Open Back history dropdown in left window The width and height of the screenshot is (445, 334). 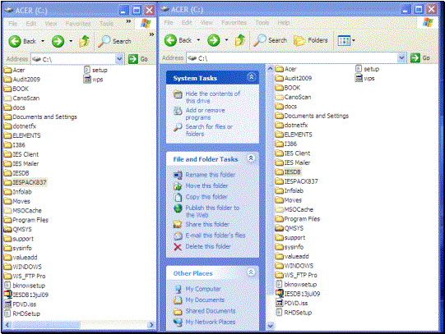click(x=43, y=41)
